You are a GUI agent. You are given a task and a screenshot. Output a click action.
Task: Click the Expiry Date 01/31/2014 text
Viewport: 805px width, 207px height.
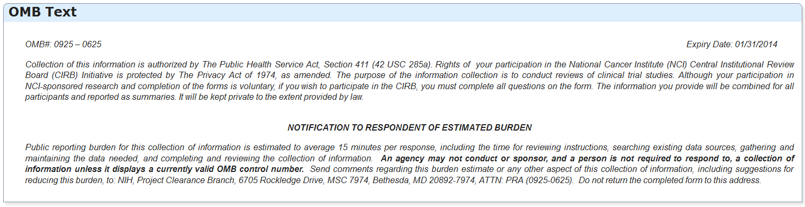[x=732, y=45]
